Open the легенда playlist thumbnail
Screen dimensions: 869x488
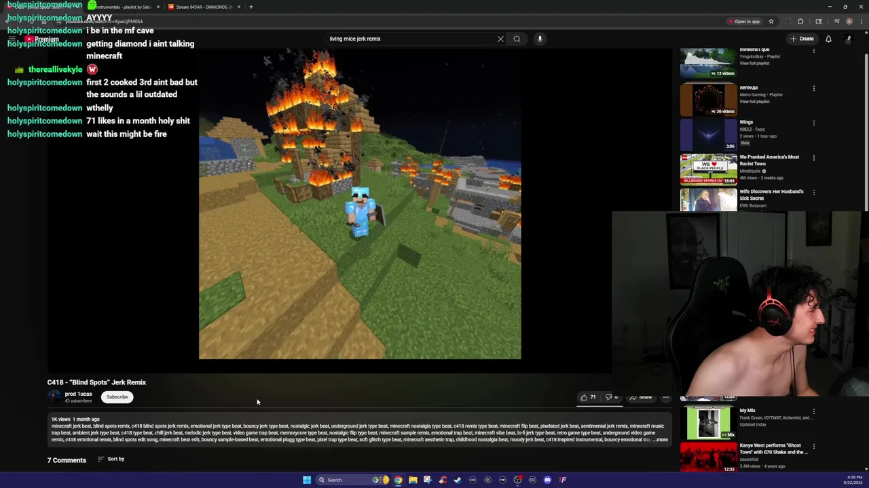(708, 99)
